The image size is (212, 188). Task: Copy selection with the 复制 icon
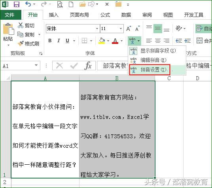point(20,34)
